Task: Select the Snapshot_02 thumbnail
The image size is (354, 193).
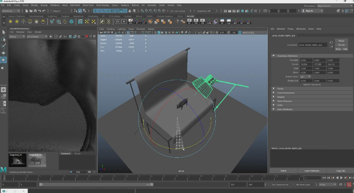Action: tap(37, 160)
